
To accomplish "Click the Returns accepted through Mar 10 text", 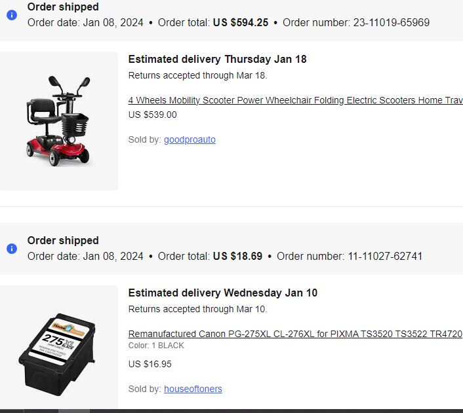I will tap(197, 309).
